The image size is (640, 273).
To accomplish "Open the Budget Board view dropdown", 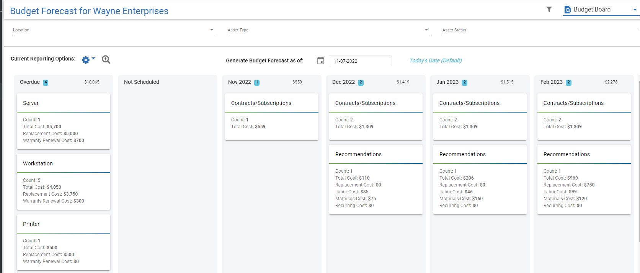I will (601, 10).
